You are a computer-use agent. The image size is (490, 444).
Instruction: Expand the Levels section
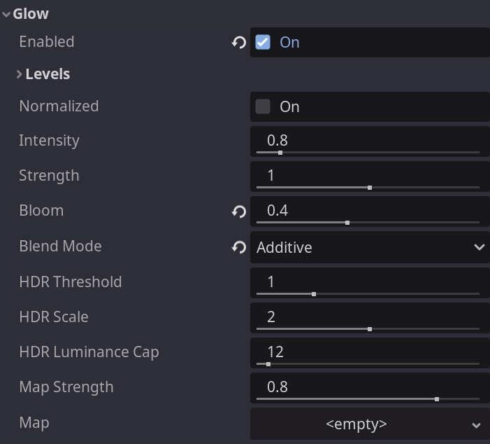(20, 74)
